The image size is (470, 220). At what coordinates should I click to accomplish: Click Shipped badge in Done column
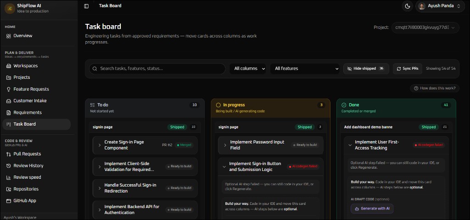[429, 127]
